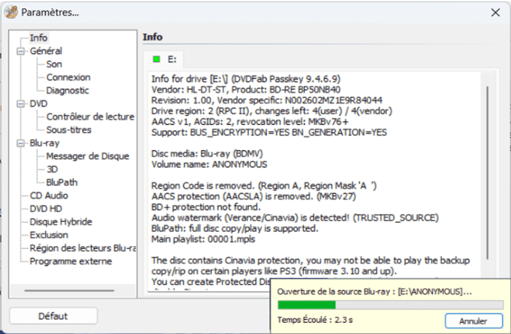Open Contrôleur de lecture settings
This screenshot has width=511, height=334.
(x=90, y=117)
